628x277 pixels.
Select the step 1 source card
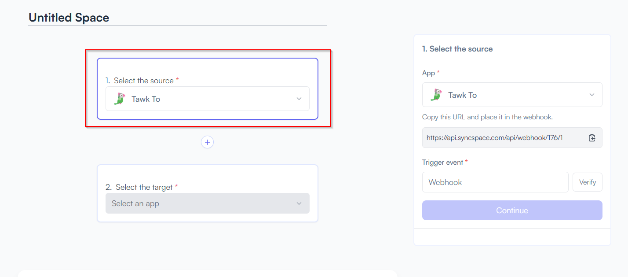[x=208, y=89]
